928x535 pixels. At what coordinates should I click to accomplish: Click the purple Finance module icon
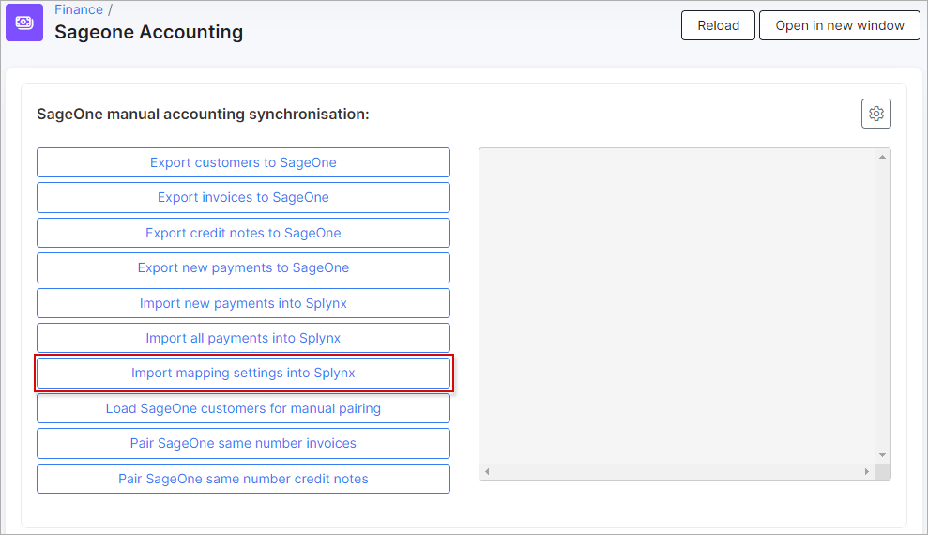click(24, 23)
